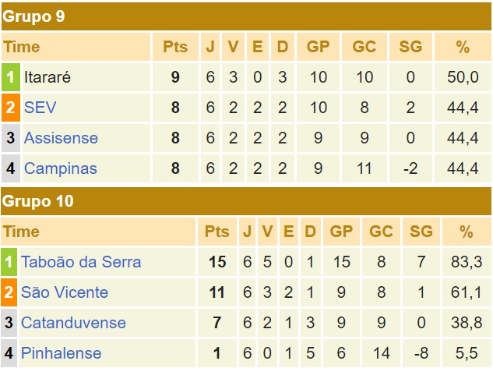Viewport: 493px width, 368px height.
Task: Click the green position 1 badge for Taboão
Action: coord(9,262)
